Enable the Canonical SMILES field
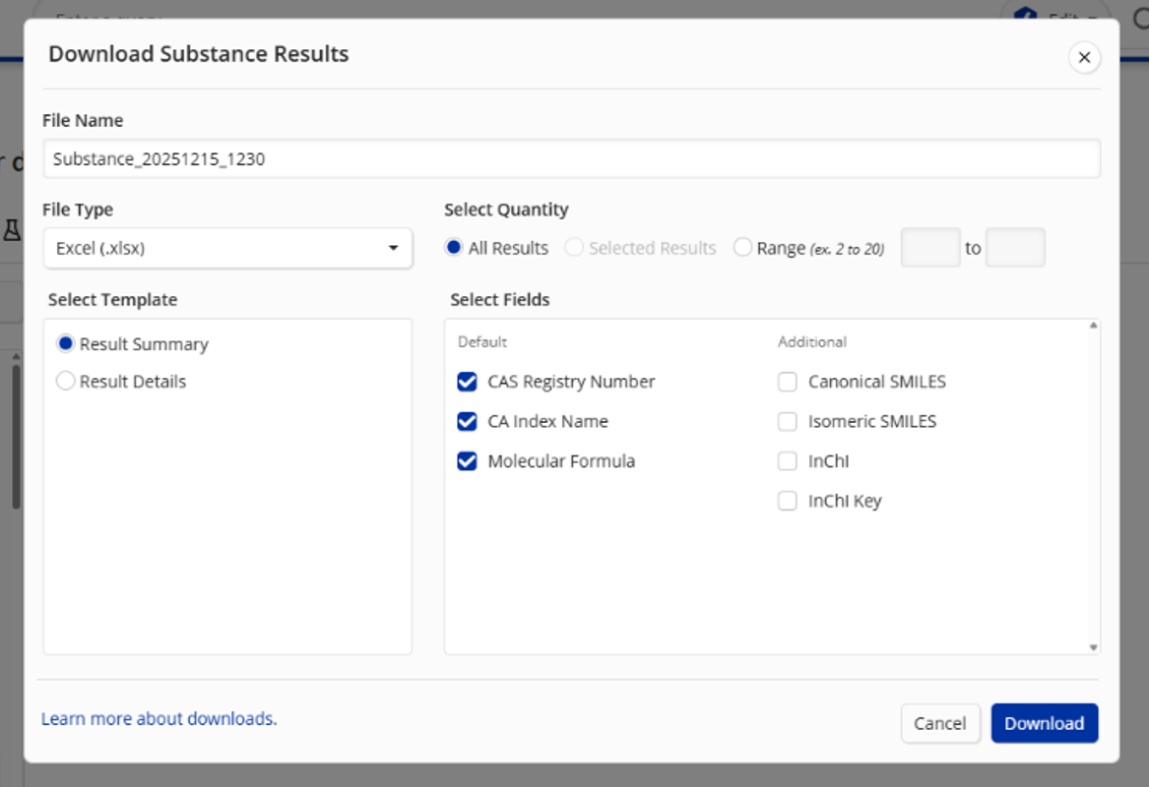Screen dimensions: 1149x787 tap(787, 382)
